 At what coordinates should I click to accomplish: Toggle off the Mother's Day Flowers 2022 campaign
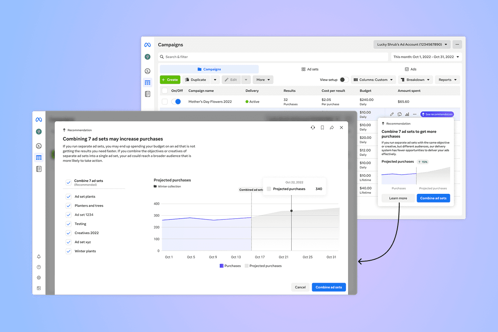(177, 101)
